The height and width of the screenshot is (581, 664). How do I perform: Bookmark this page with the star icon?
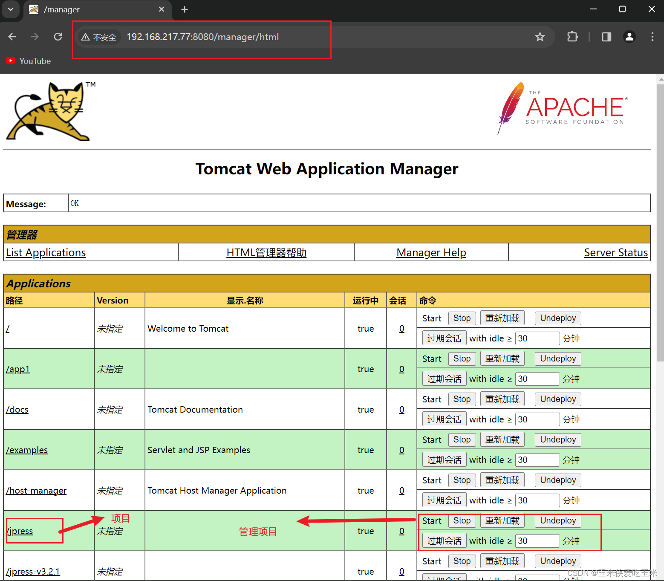click(x=540, y=37)
